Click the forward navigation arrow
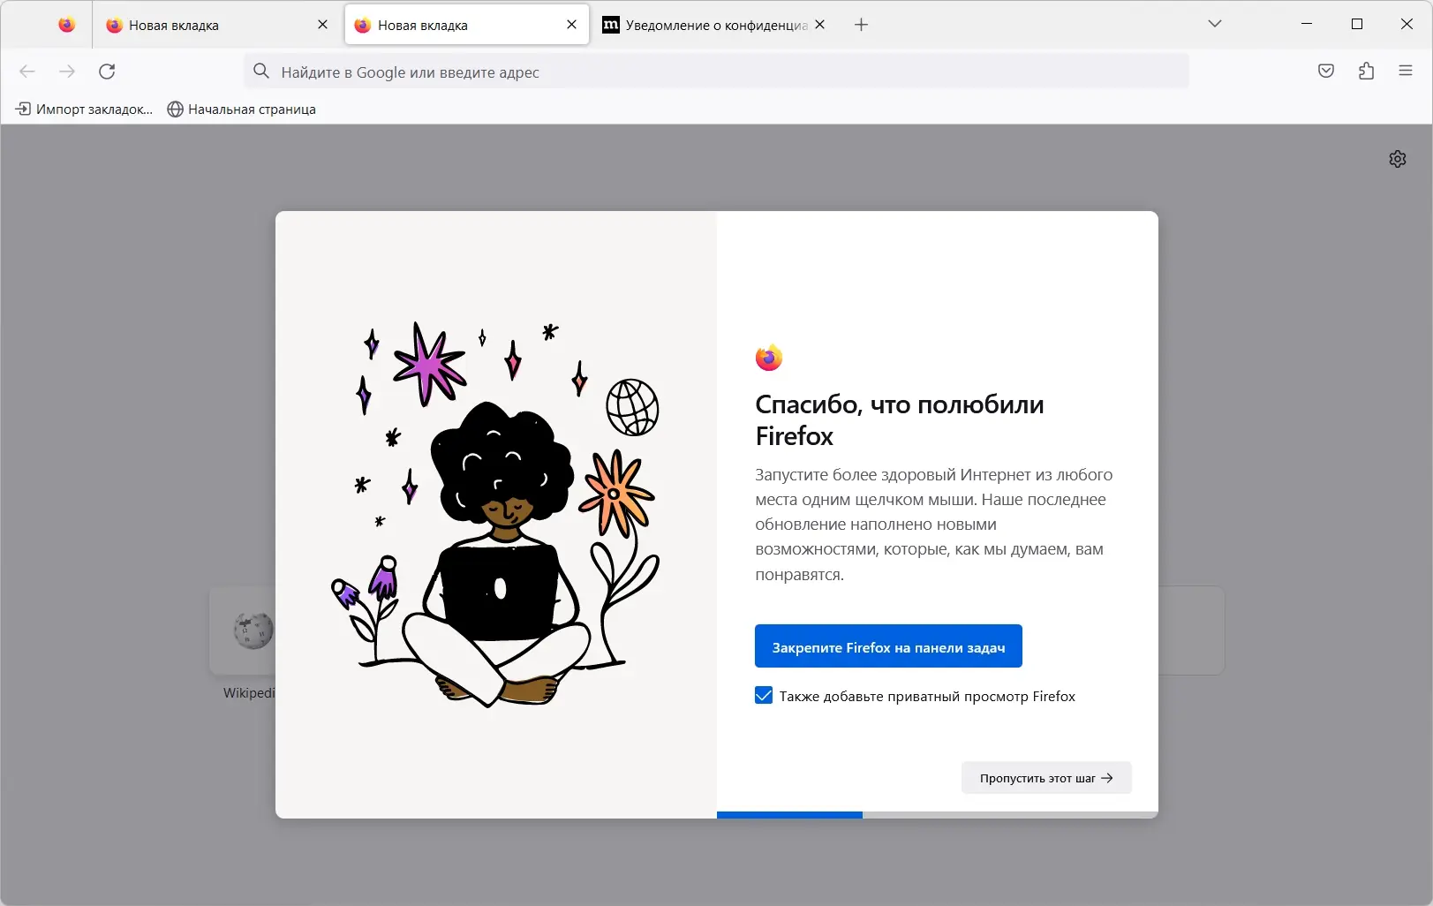 point(67,72)
